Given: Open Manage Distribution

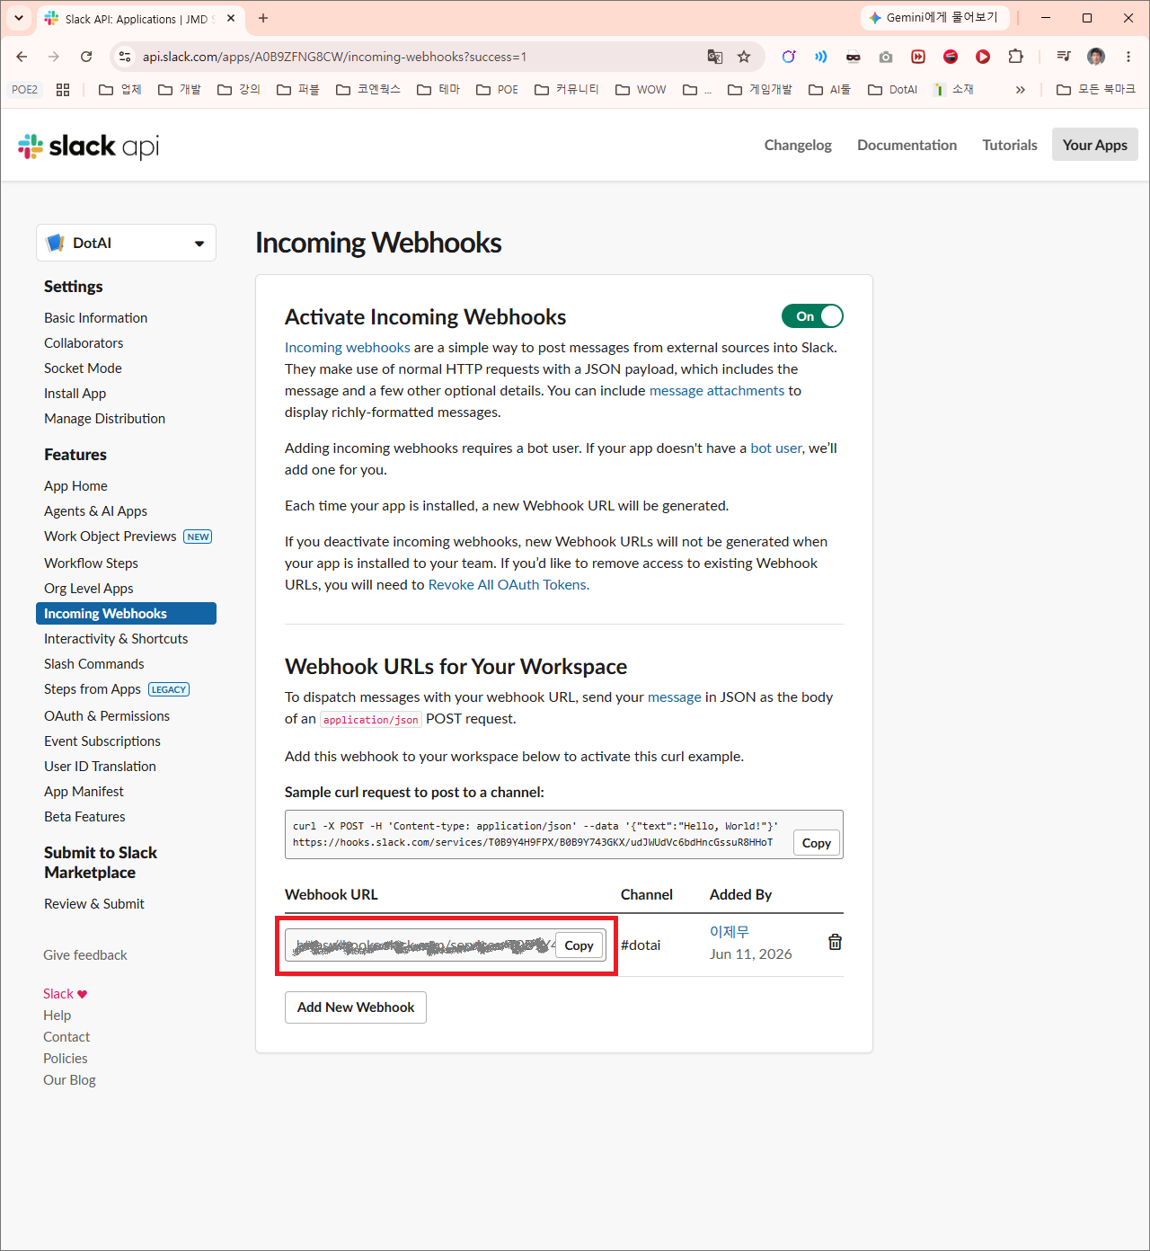Looking at the screenshot, I should 105,419.
